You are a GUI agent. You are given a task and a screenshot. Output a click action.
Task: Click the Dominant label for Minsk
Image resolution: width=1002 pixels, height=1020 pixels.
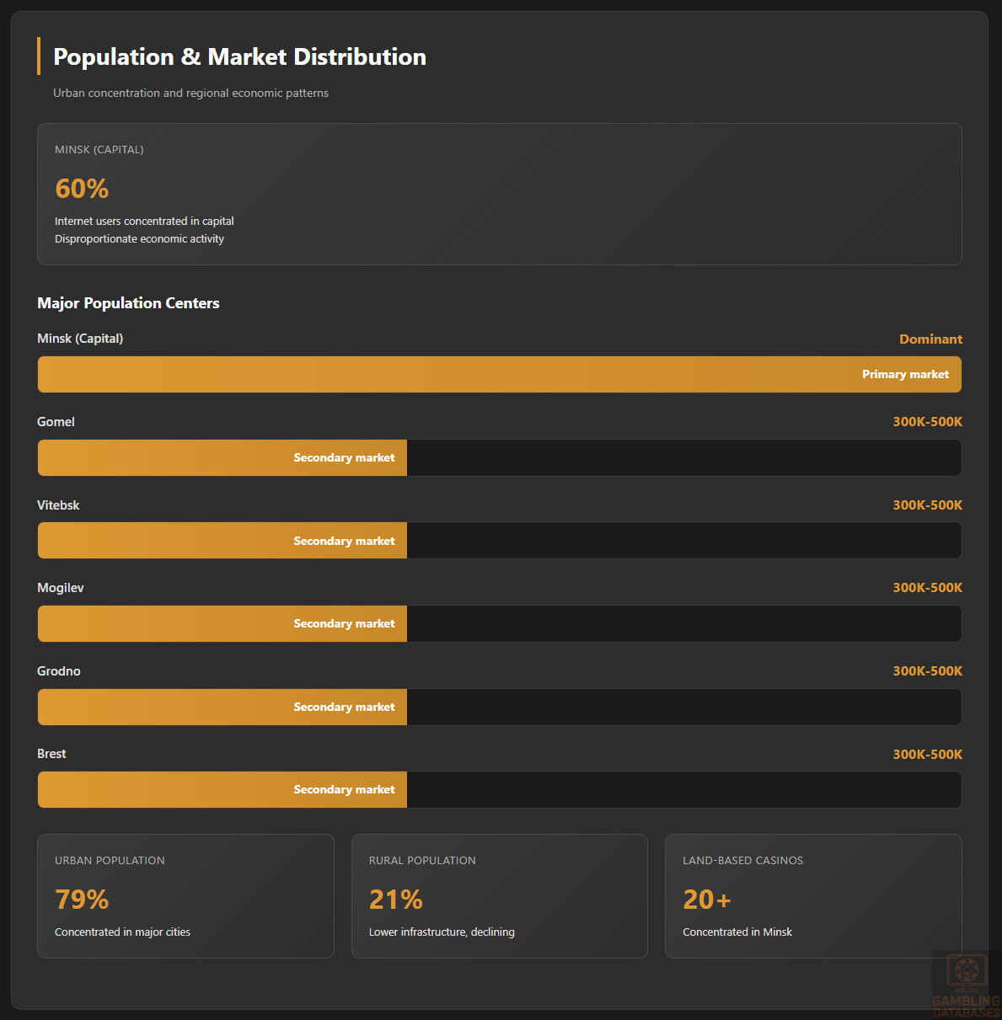[x=930, y=339]
